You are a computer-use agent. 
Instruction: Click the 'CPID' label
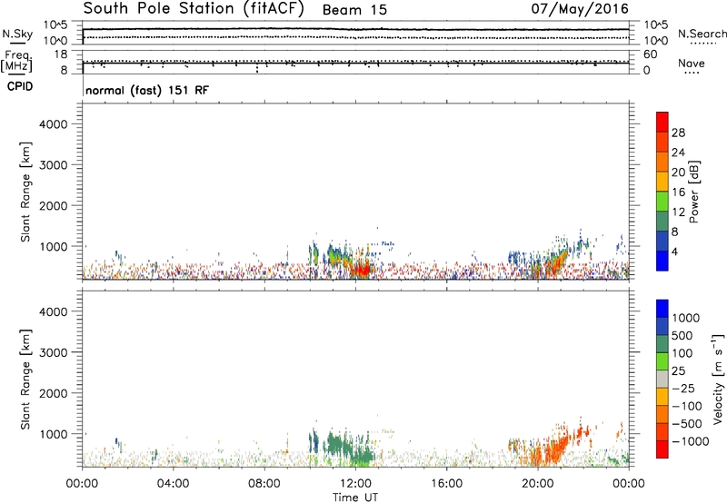(x=20, y=86)
